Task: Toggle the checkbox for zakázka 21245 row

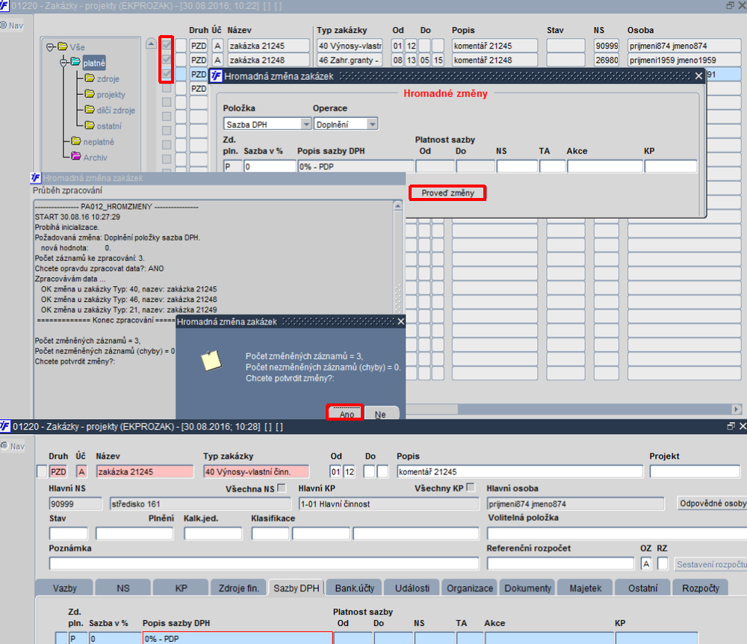Action: [167, 46]
